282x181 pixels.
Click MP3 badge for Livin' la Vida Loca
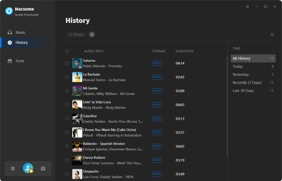[x=157, y=105]
